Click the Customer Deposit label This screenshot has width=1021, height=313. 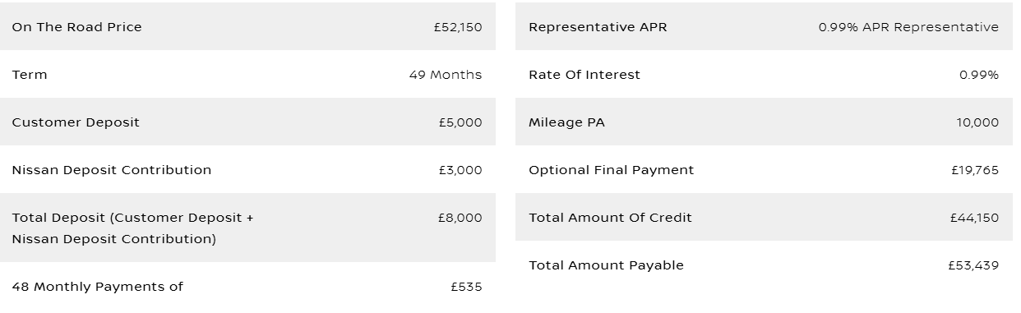click(76, 122)
